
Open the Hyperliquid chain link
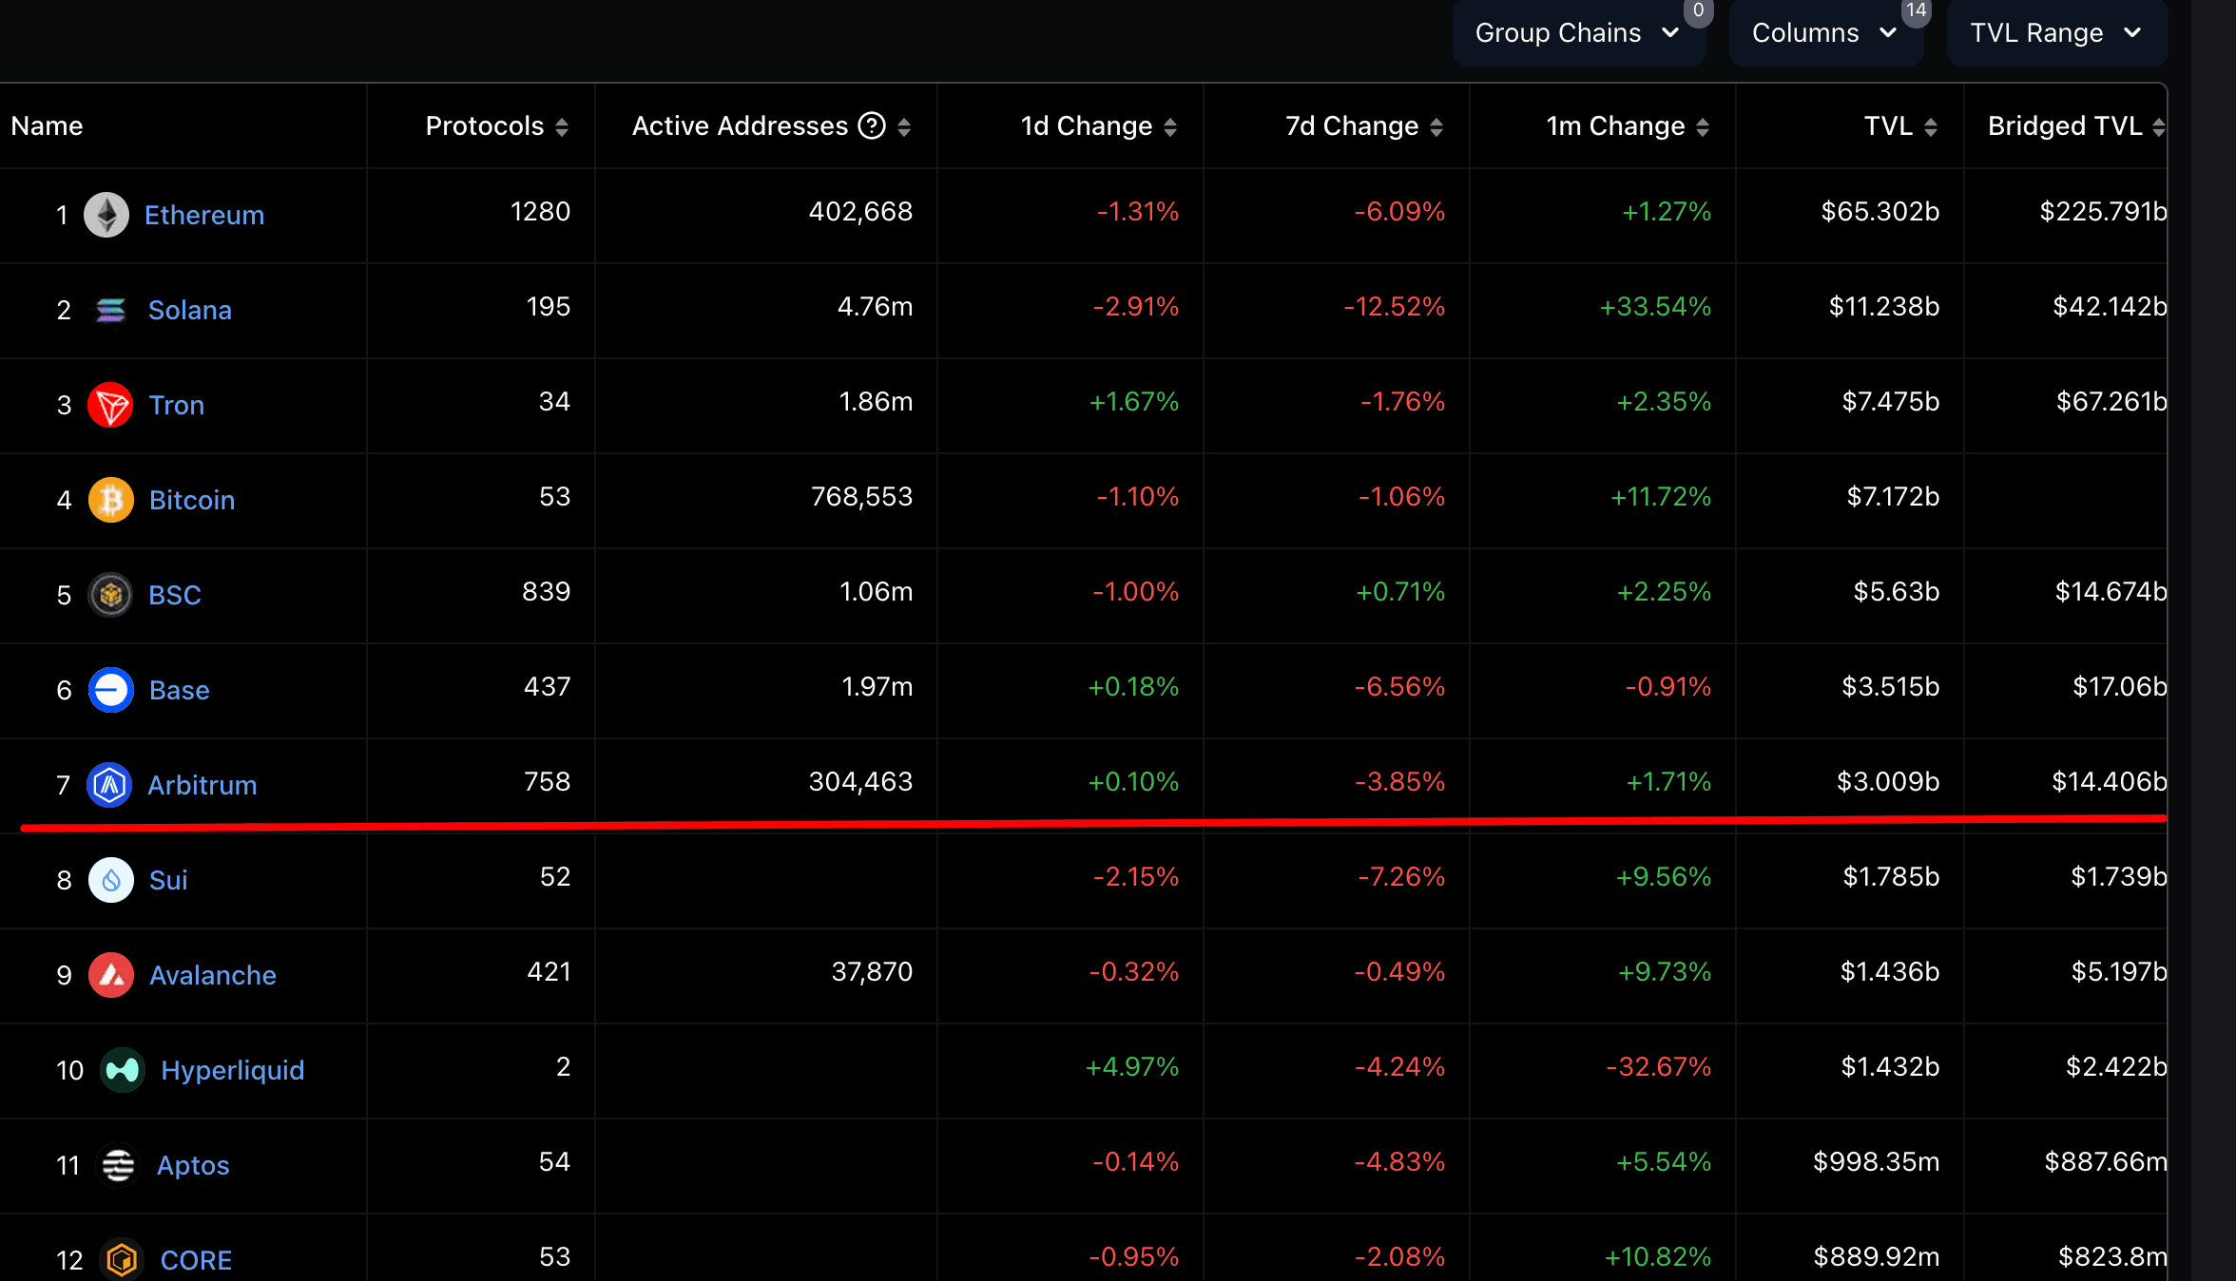[x=233, y=1070]
